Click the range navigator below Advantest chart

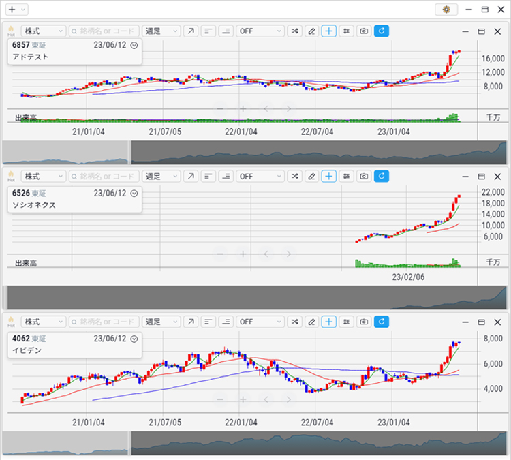click(319, 153)
